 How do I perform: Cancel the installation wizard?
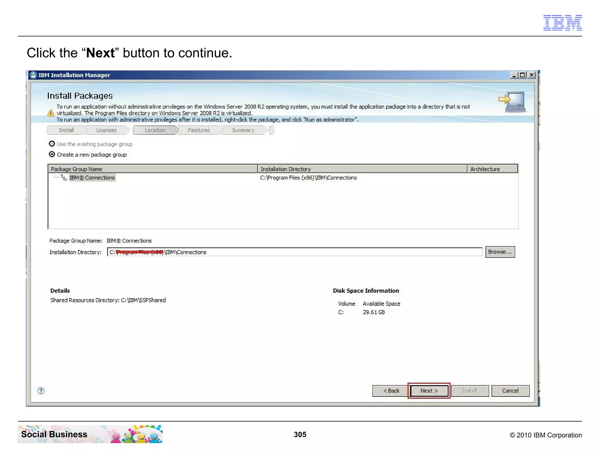(510, 391)
